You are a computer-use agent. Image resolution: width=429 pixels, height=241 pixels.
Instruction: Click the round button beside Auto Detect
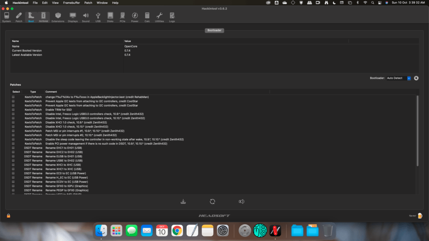[416, 78]
